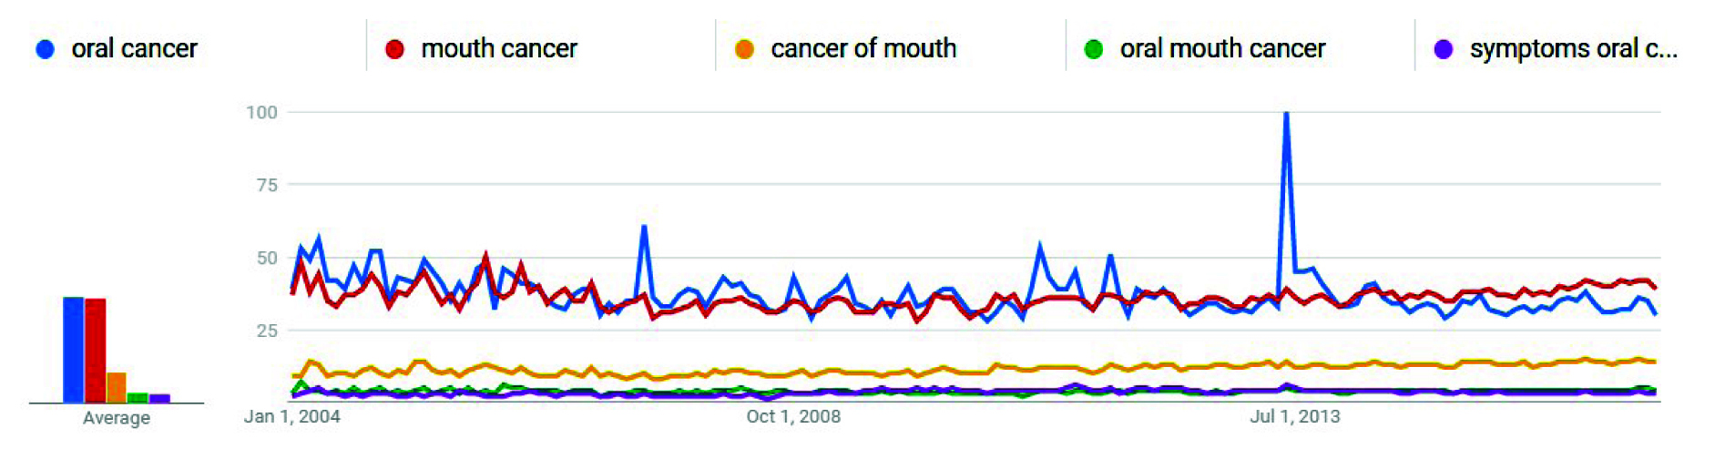Click the truncated 'symptoms oral c...' label
This screenshot has height=469, width=1725.
1573,49
